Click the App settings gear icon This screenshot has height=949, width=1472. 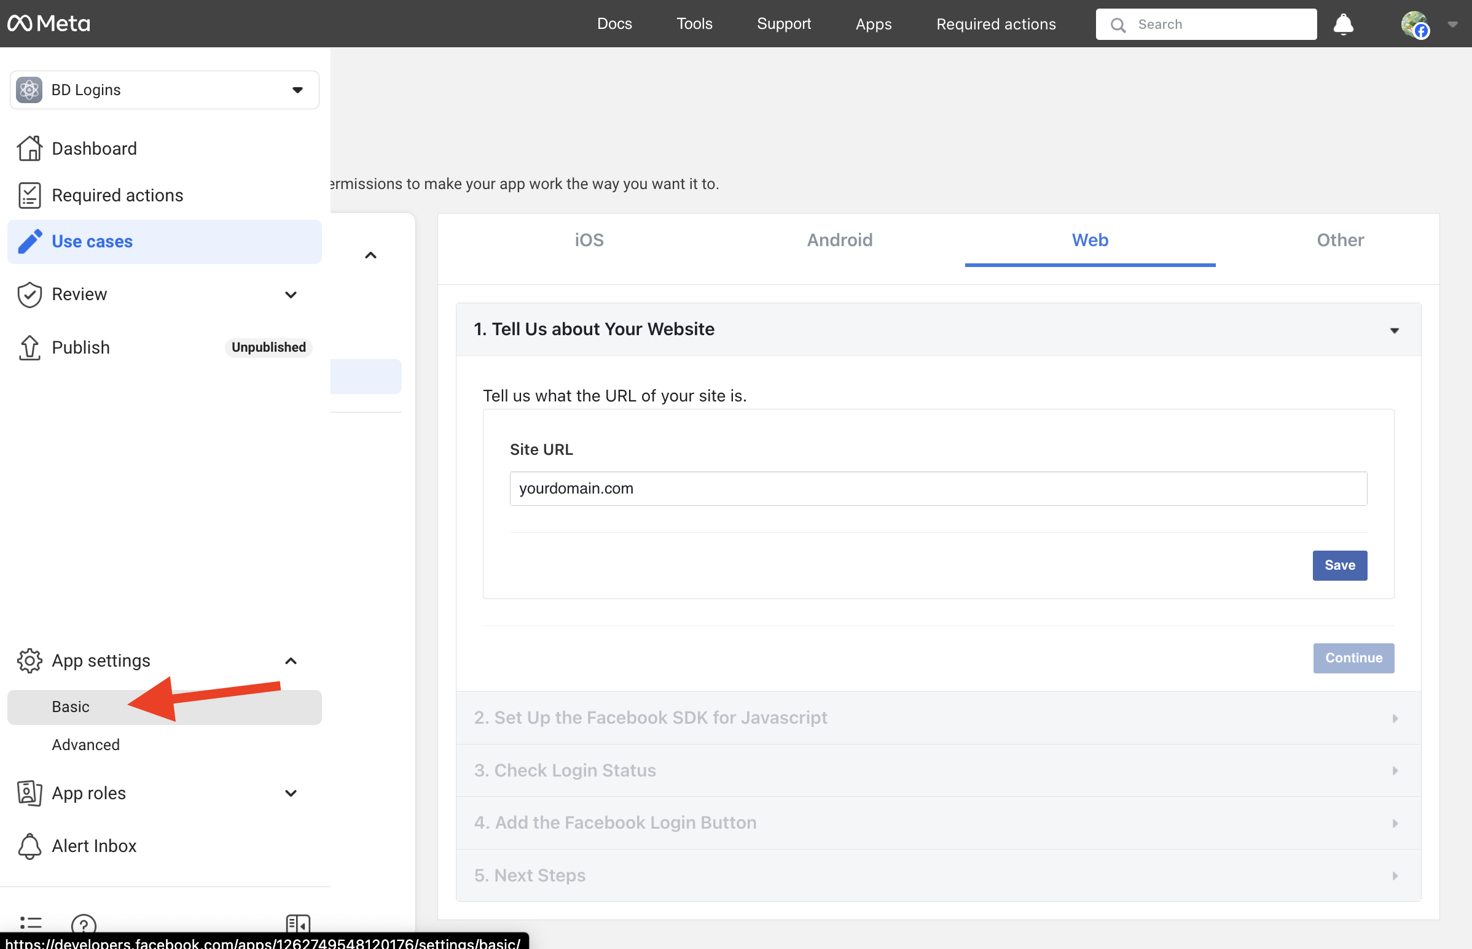tap(29, 660)
